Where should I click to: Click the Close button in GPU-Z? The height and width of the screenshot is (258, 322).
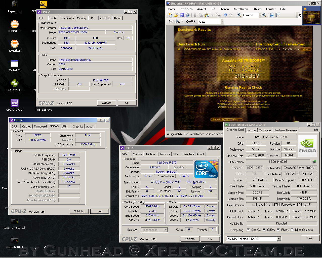pos(310,238)
